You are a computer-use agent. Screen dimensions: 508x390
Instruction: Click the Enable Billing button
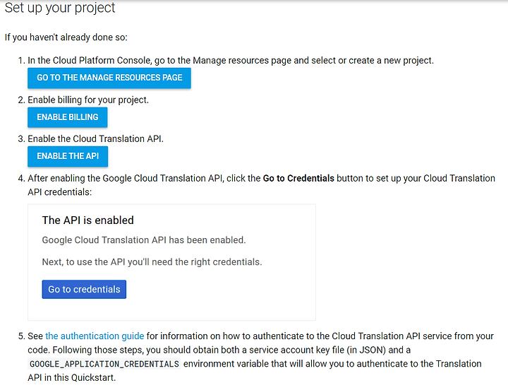coord(68,117)
